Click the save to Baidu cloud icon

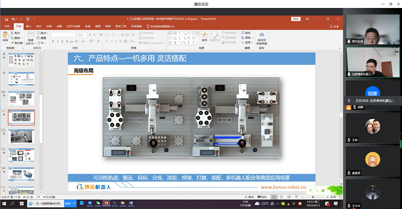(261, 35)
